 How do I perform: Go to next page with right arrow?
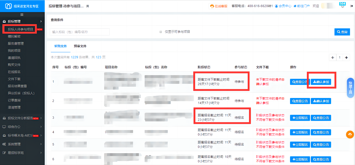346,58
